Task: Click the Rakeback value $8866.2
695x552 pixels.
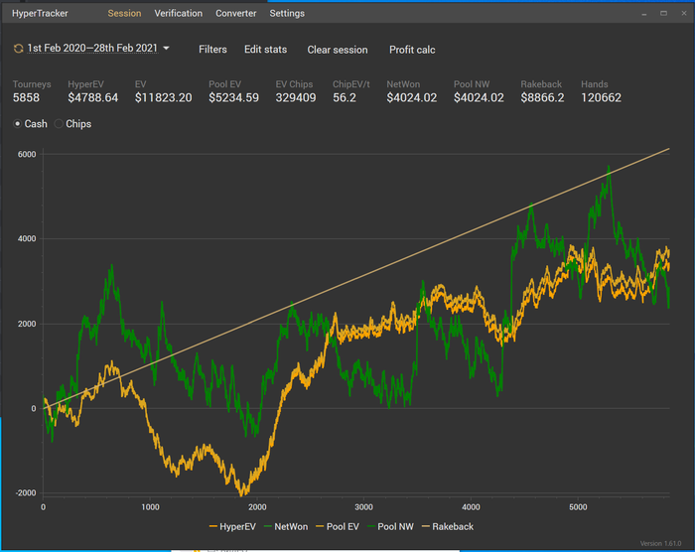Action: tap(542, 97)
